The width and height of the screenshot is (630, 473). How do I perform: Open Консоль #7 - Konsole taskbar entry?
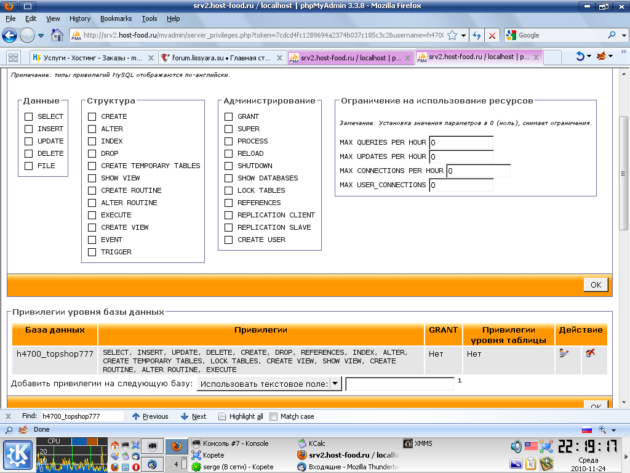click(x=230, y=443)
